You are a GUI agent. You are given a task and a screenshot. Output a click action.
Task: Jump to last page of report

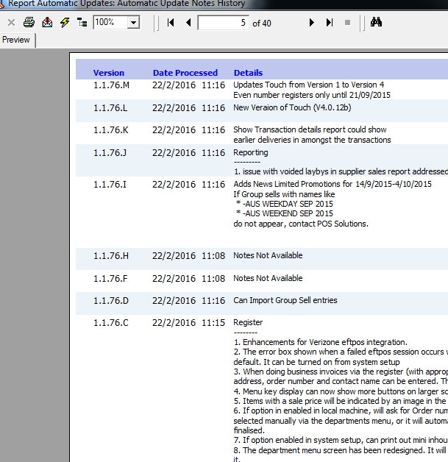(x=330, y=22)
